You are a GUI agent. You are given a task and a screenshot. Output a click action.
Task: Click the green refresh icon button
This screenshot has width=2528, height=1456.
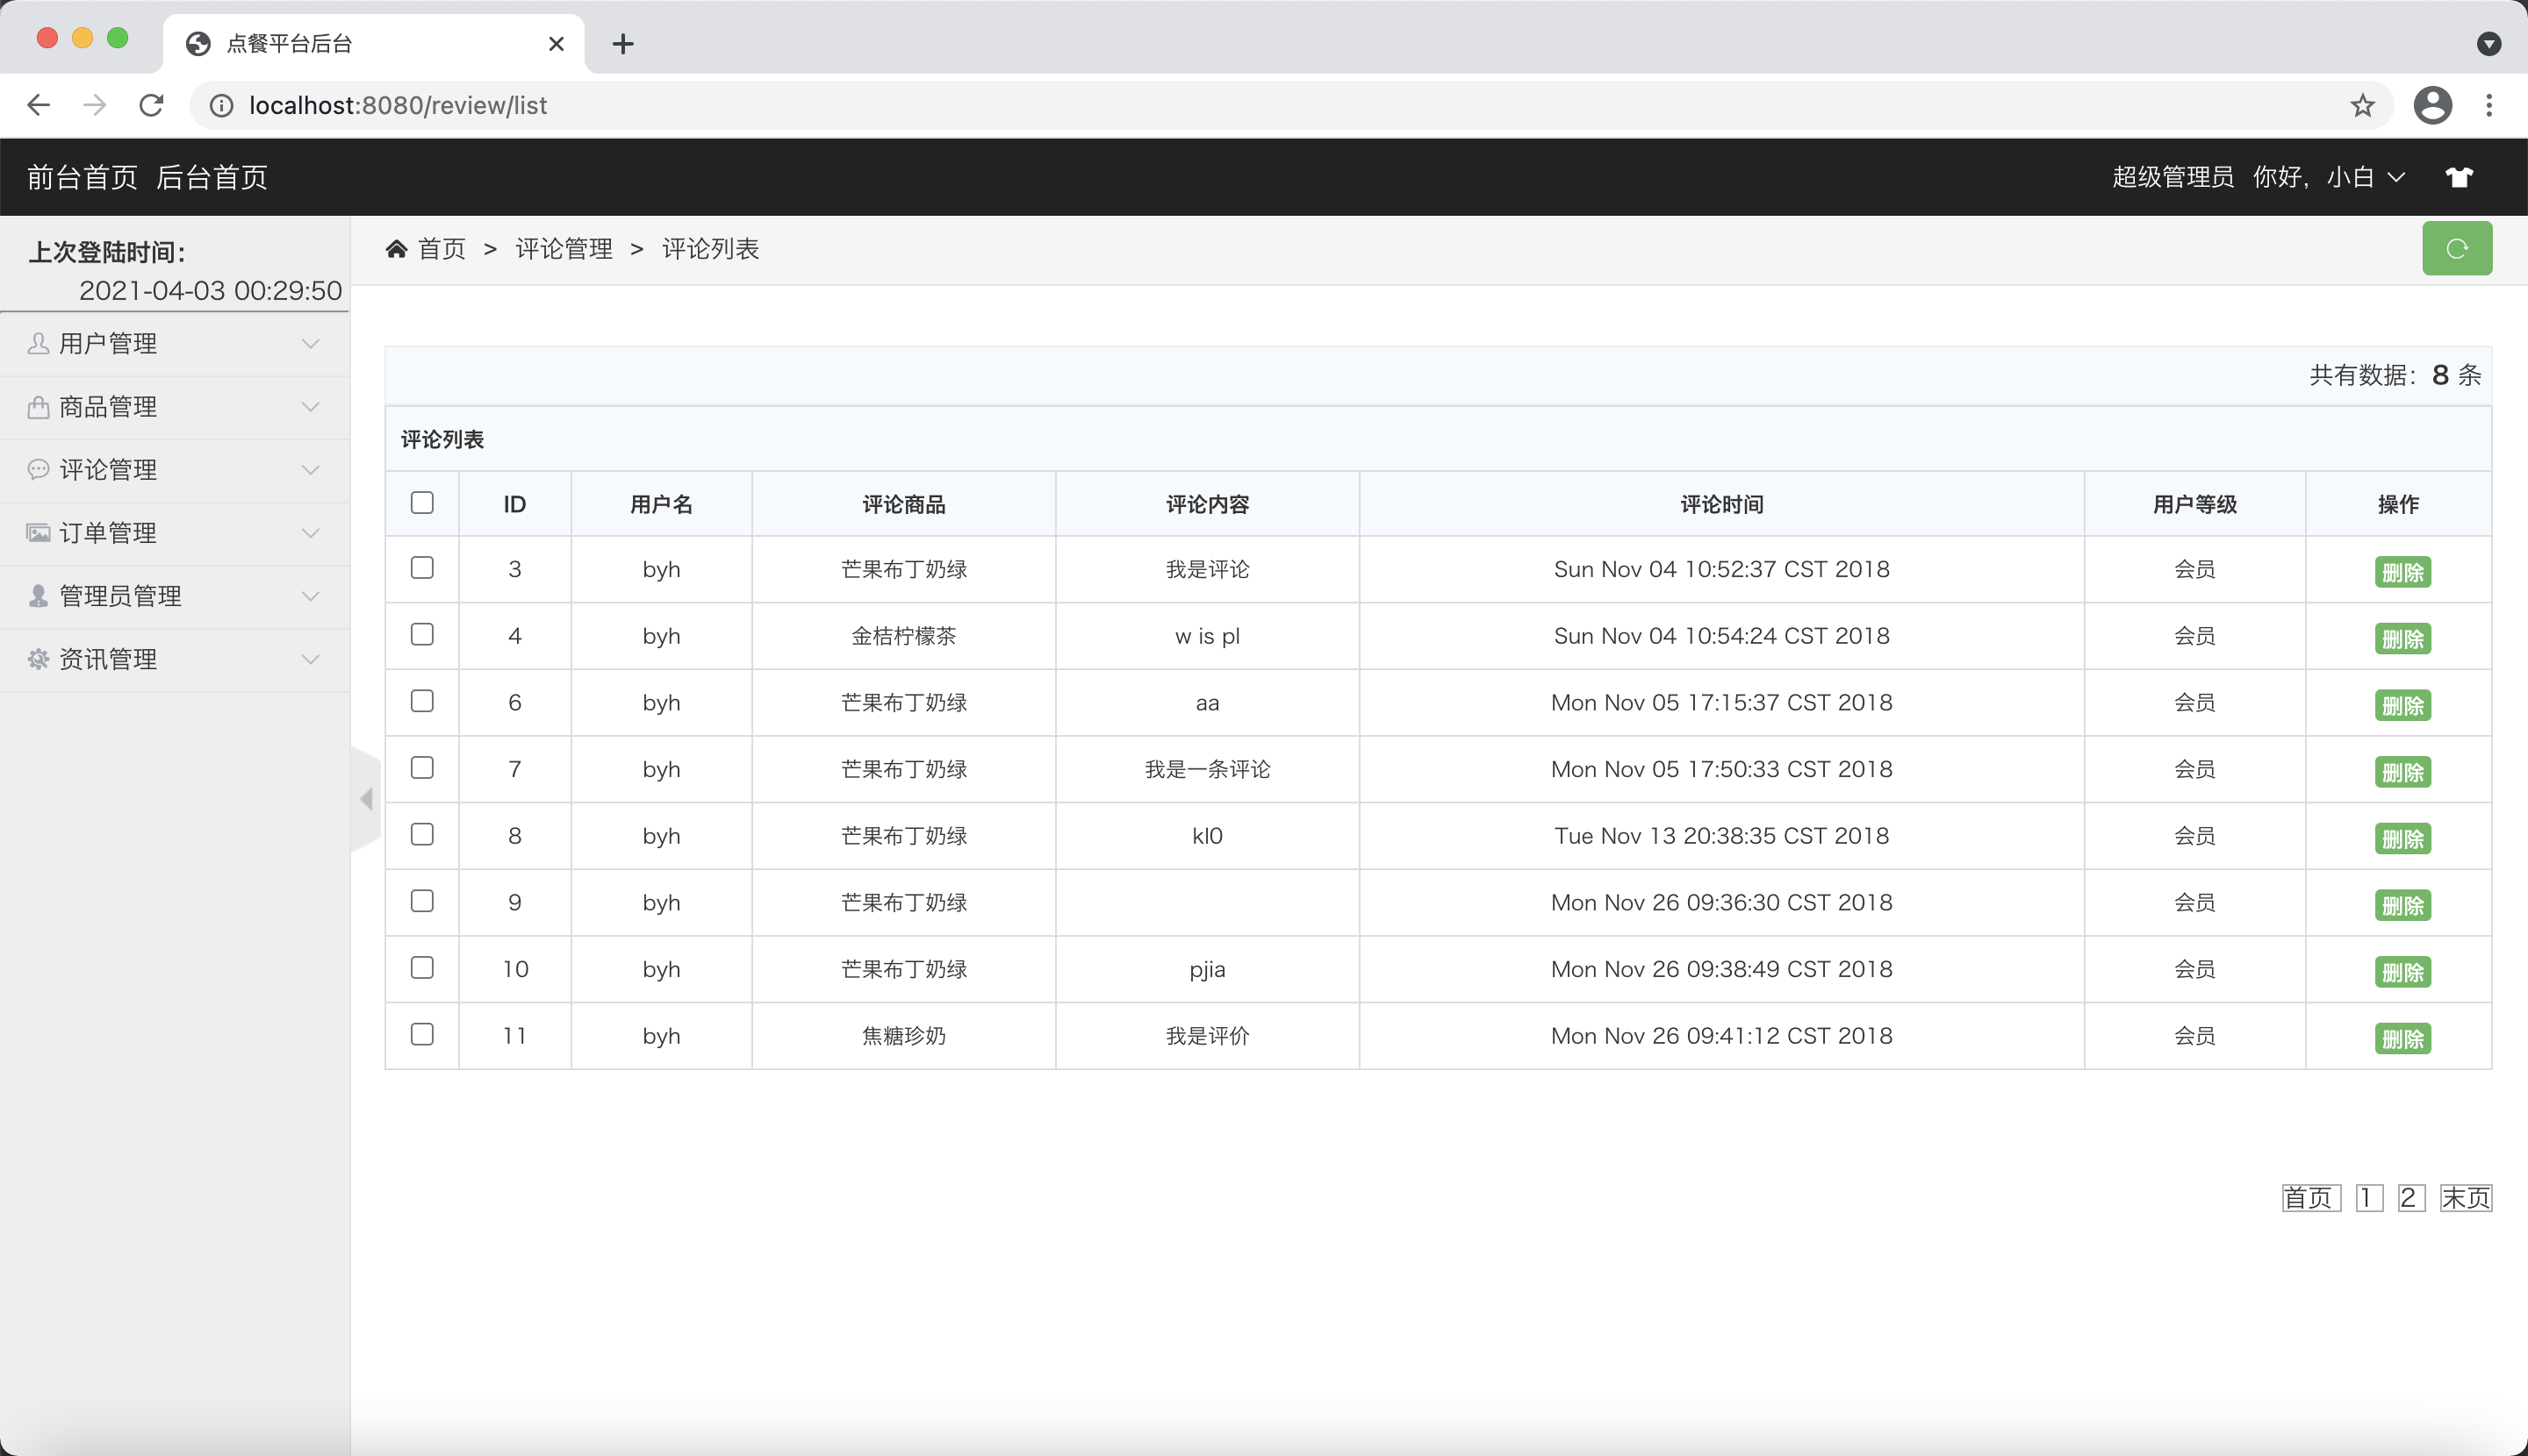coord(2456,248)
